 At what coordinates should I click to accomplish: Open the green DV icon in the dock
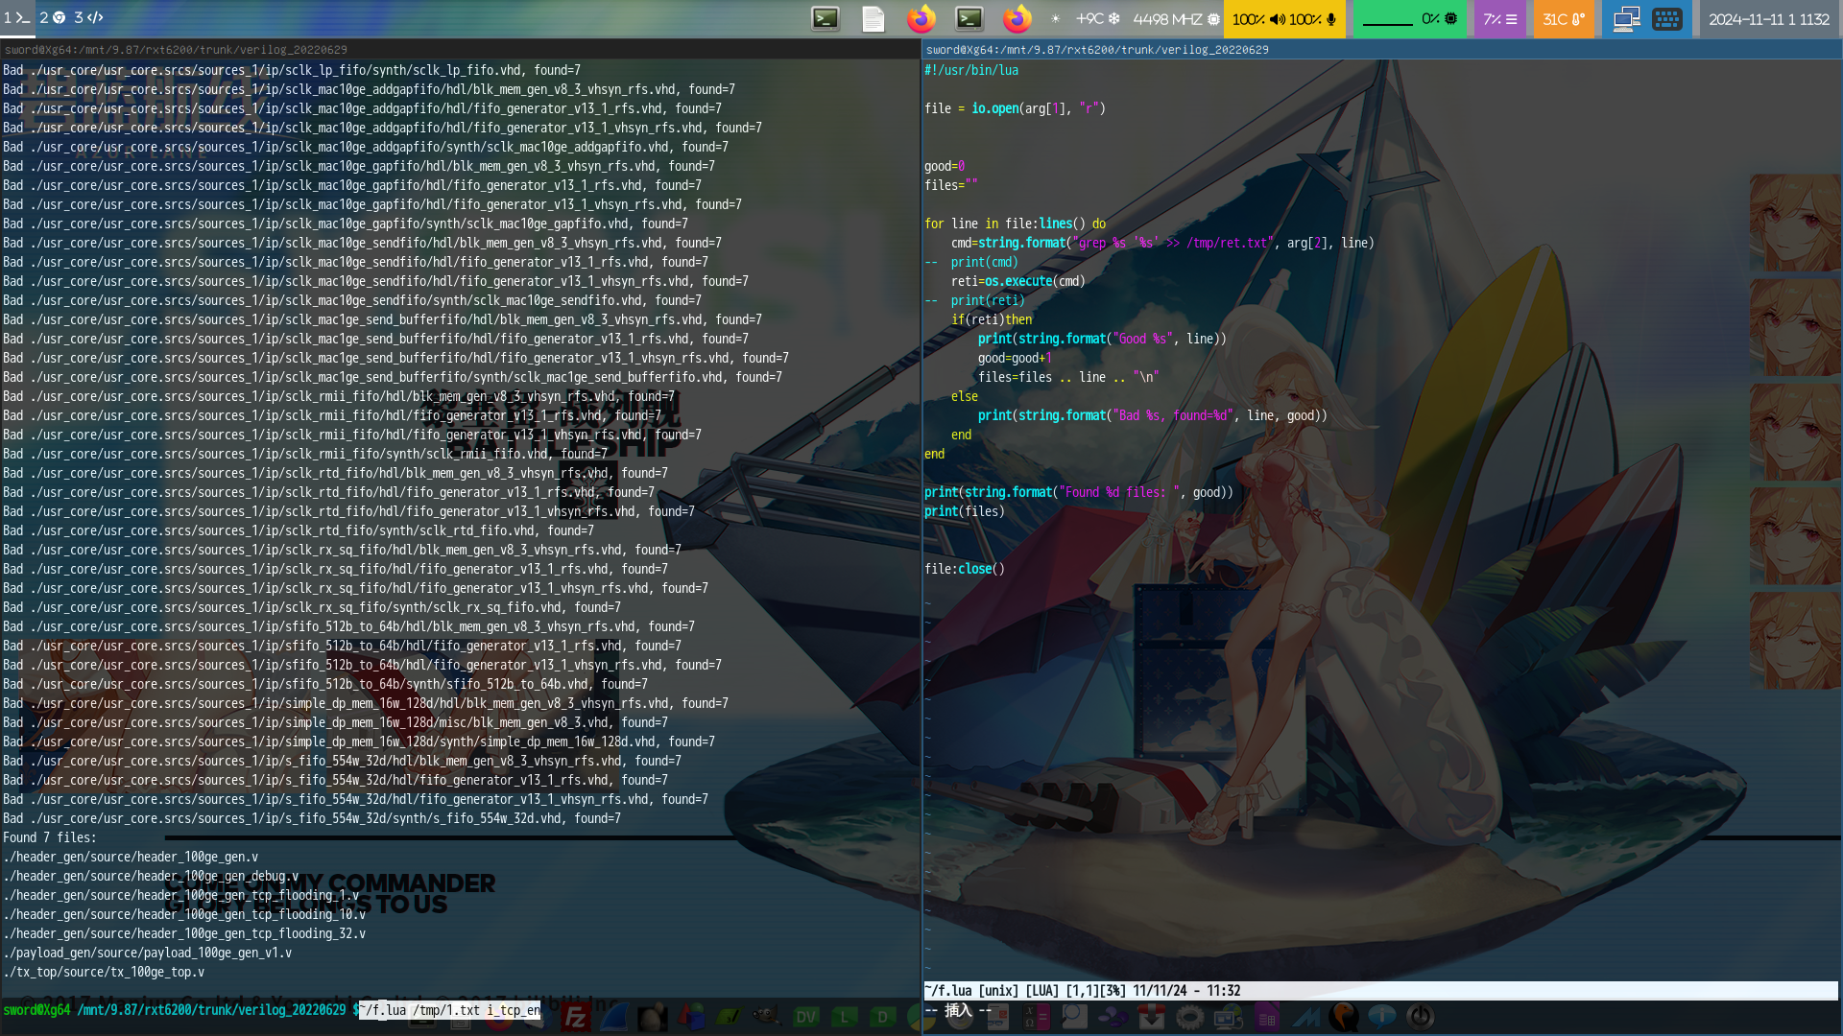pyautogui.click(x=806, y=1017)
